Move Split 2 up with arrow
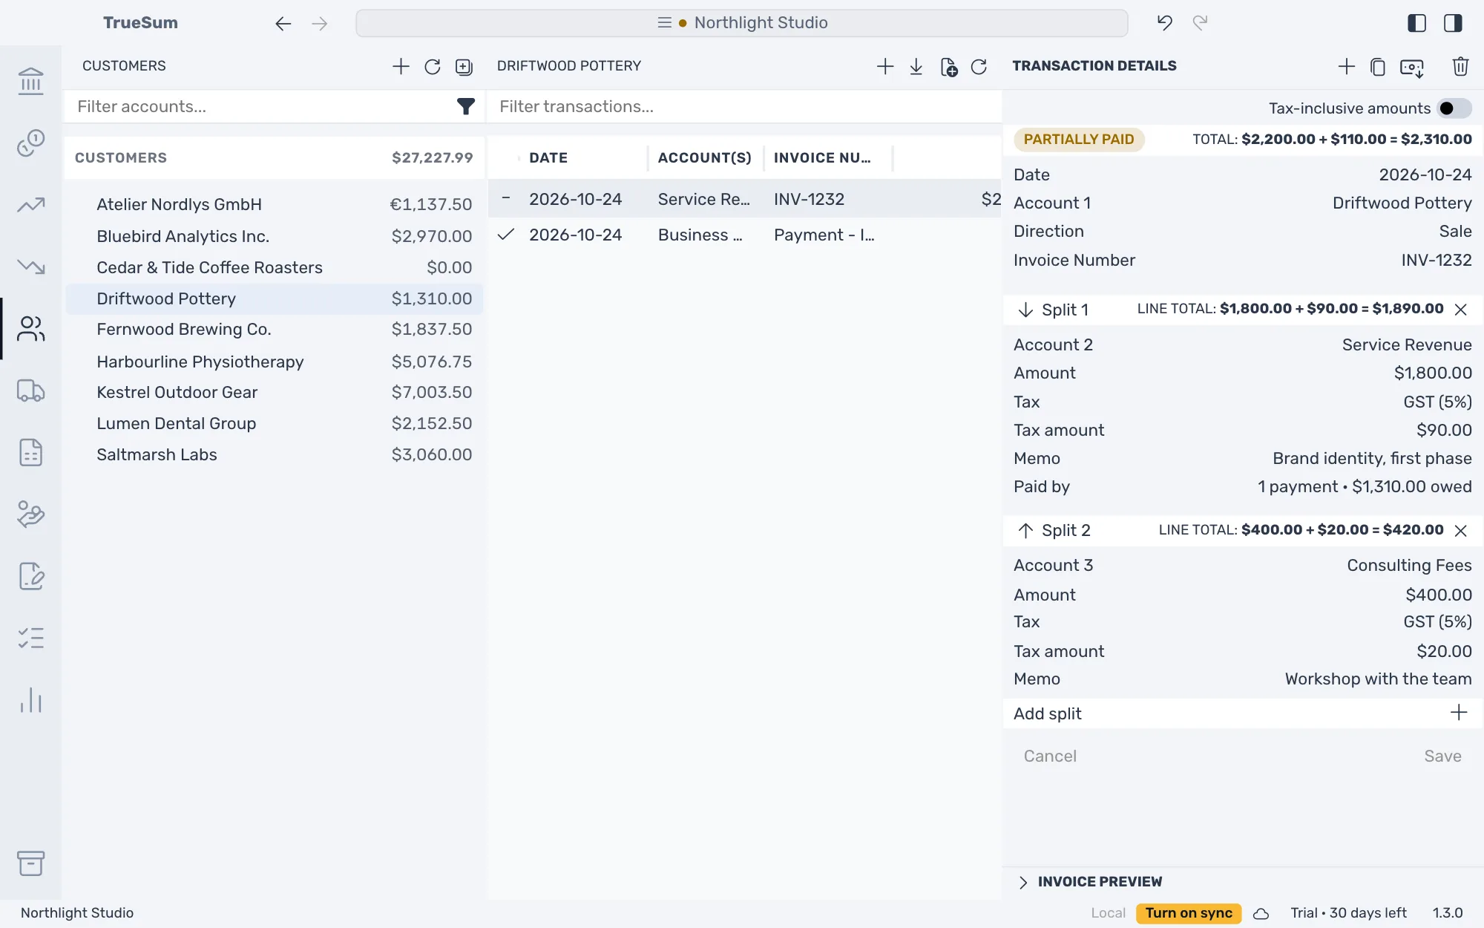Viewport: 1484px width, 928px height. coord(1025,530)
